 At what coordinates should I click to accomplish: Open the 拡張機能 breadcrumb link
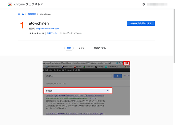pyautogui.click(x=32, y=14)
